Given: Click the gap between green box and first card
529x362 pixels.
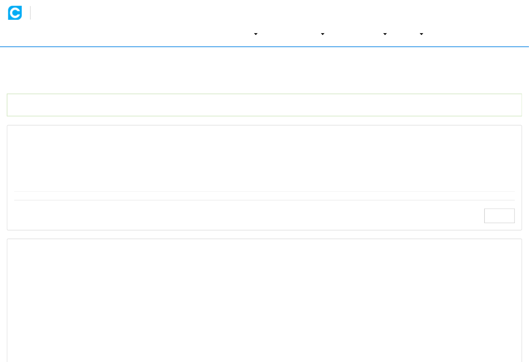Looking at the screenshot, I should (264, 121).
